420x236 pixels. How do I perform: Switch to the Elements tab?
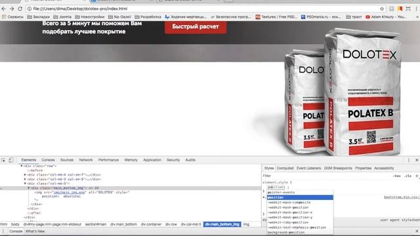pyautogui.click(x=29, y=160)
